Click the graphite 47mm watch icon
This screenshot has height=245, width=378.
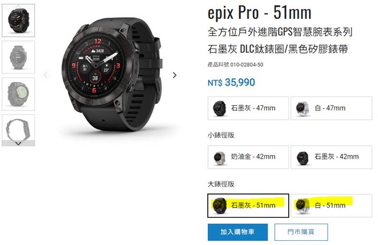tap(219, 109)
